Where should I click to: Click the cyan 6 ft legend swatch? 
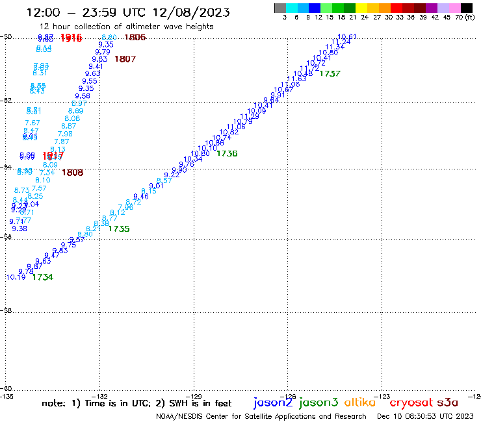pos(292,8)
